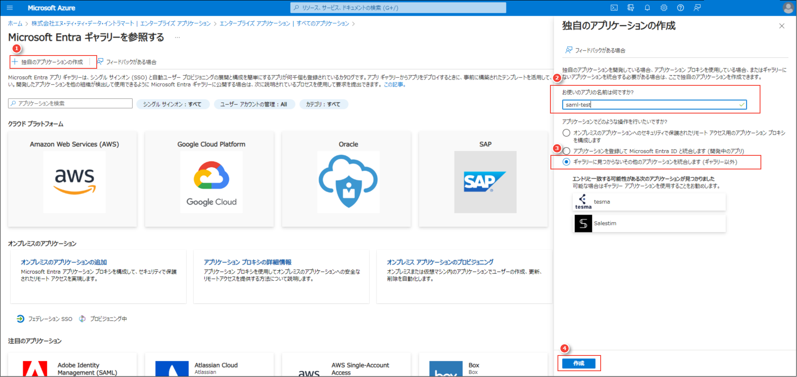Open the directories and subscriptions filter icon

[x=631, y=8]
